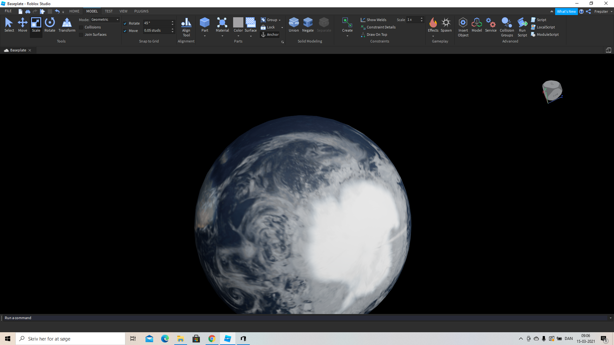Open the VIEW ribbon tab
This screenshot has width=614, height=345.
click(123, 11)
